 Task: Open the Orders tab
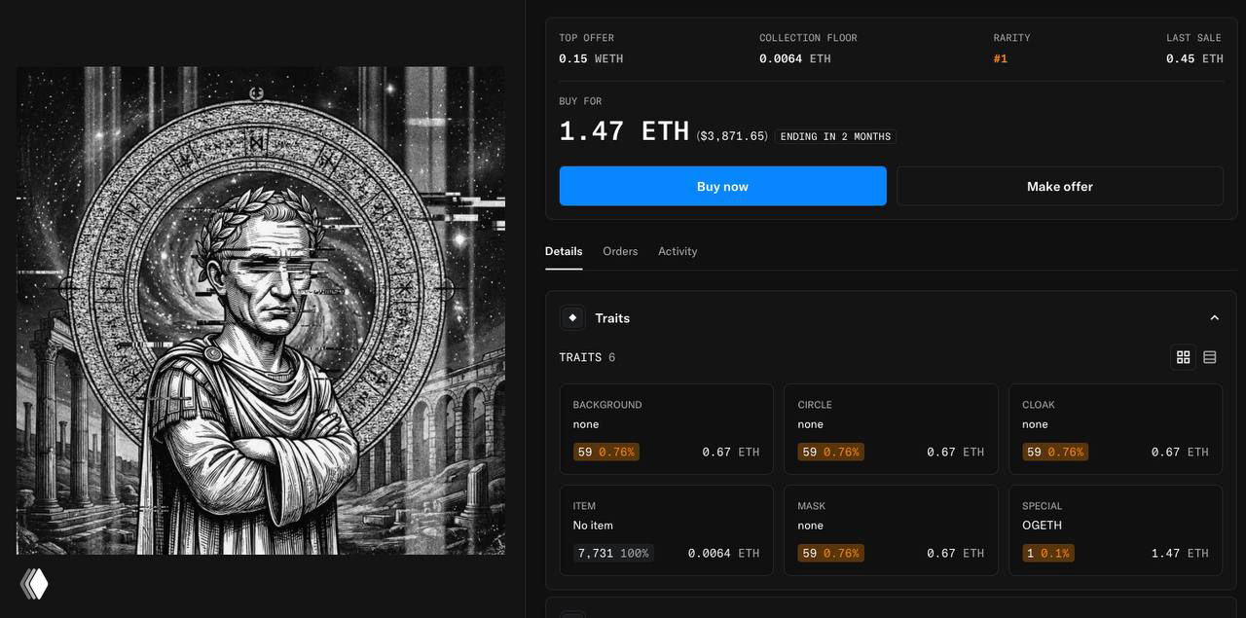(620, 251)
